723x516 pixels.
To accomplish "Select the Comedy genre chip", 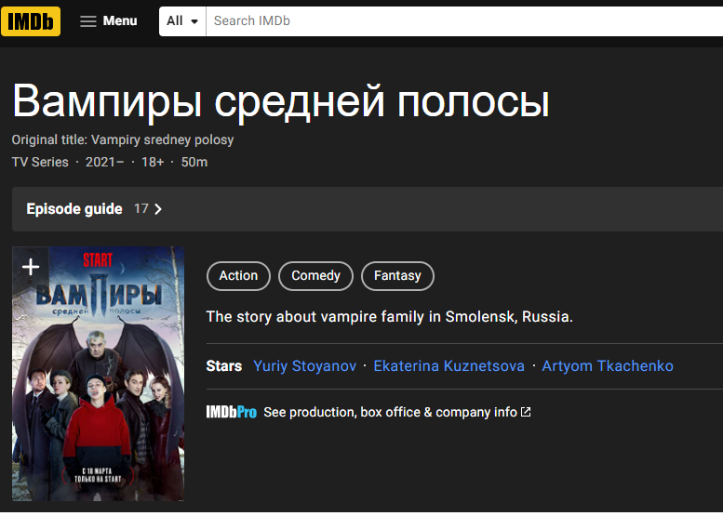I will point(315,276).
